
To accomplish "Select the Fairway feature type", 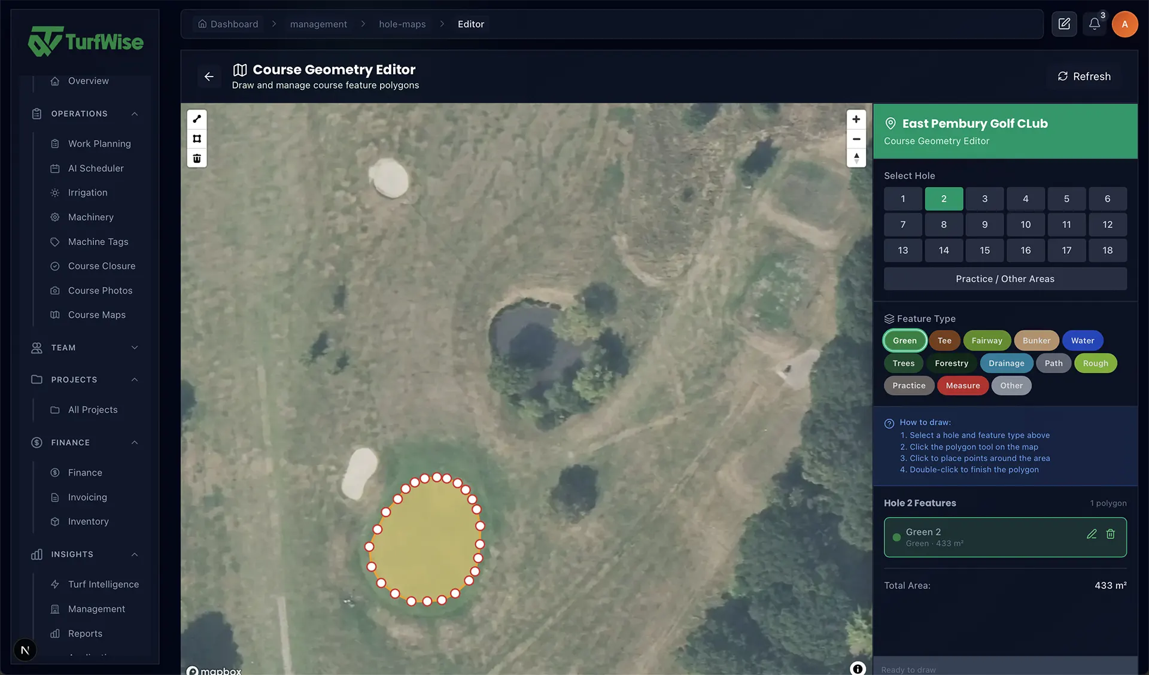I will click(987, 340).
